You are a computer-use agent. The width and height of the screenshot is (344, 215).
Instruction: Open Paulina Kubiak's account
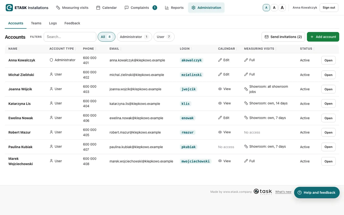[x=328, y=147]
